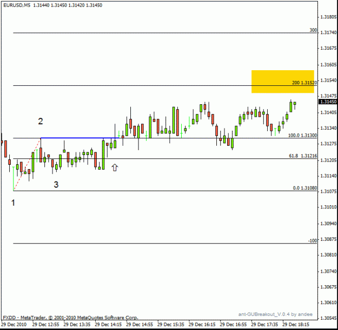Click price axis value 1.31140
The image size is (338, 330).
328,176
